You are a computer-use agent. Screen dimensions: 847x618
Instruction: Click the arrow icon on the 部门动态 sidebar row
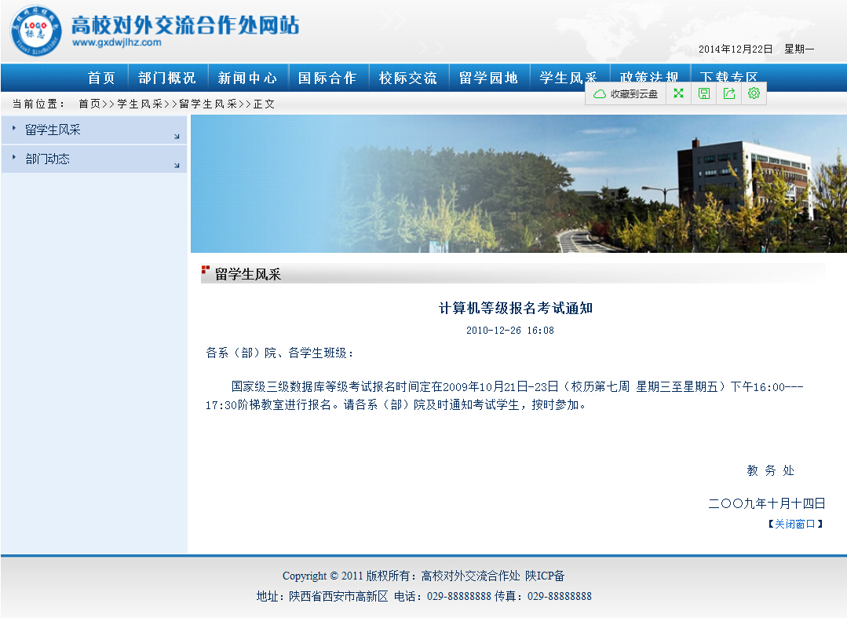pos(177,166)
